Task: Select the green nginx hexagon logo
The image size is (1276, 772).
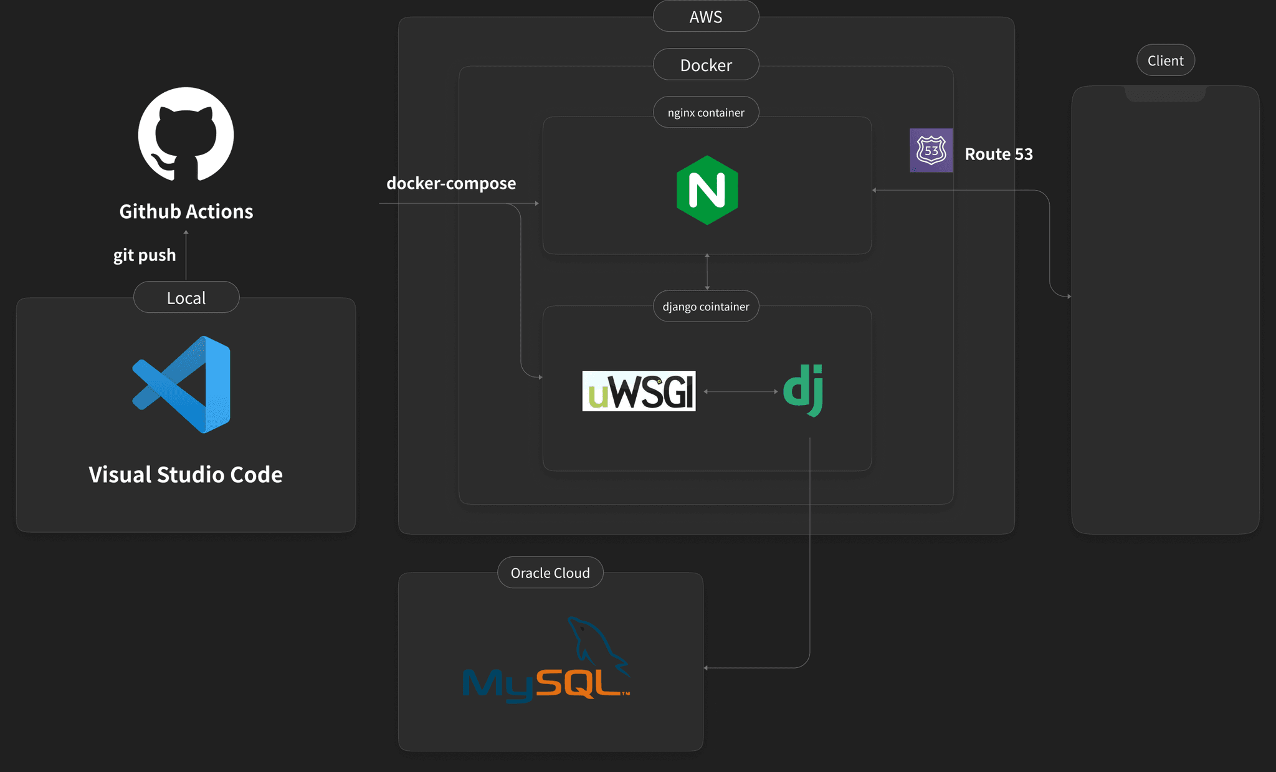Action: point(707,190)
